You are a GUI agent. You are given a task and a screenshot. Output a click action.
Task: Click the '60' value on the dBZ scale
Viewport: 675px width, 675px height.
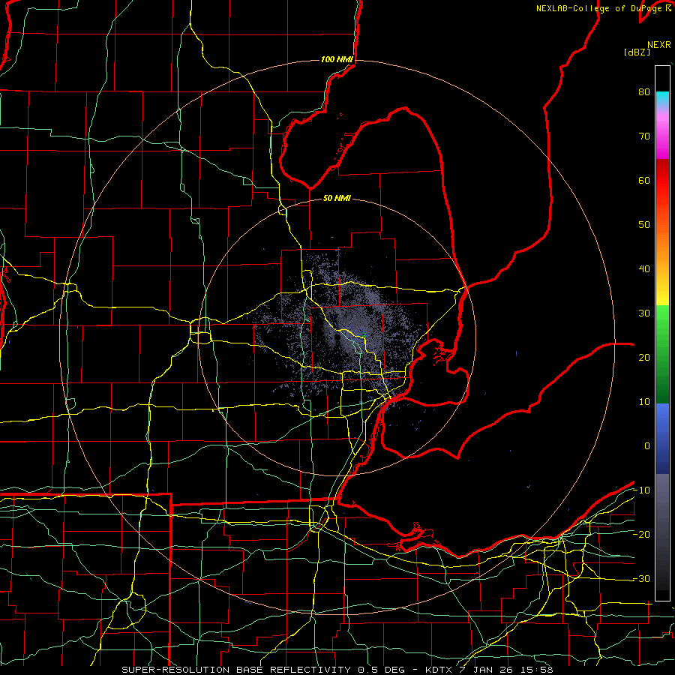644,180
